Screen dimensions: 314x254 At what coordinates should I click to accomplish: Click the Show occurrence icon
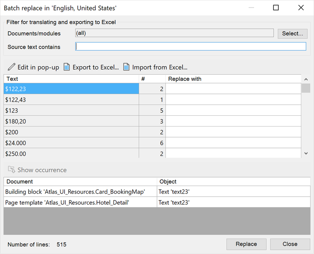pyautogui.click(x=11, y=170)
